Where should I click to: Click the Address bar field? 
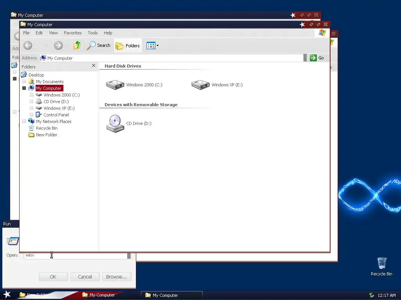(172, 58)
